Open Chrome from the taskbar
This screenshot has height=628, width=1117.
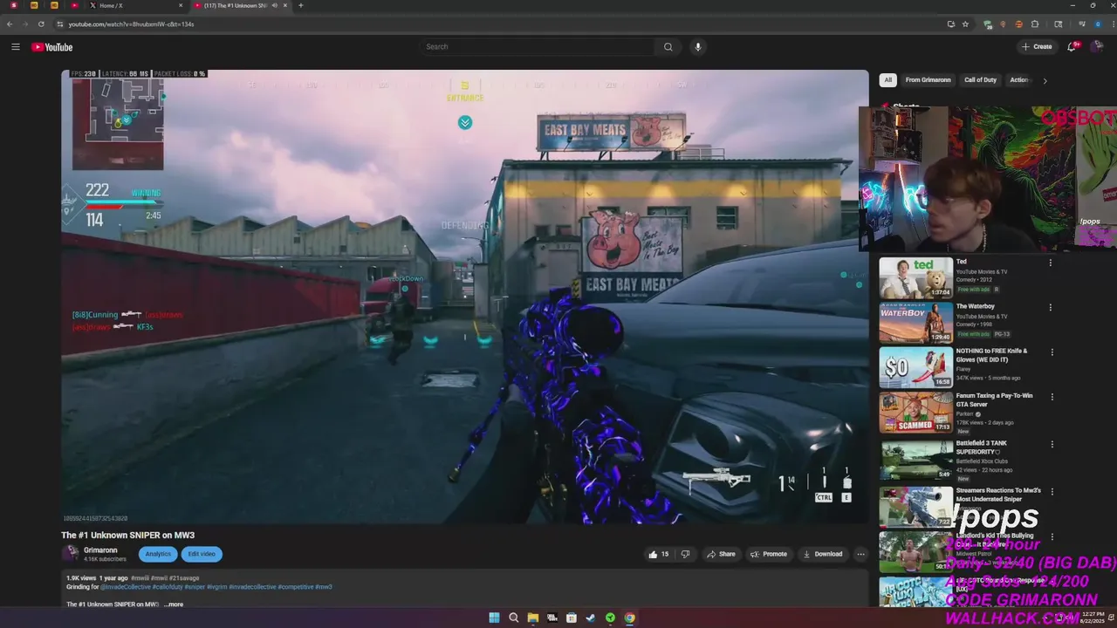629,618
